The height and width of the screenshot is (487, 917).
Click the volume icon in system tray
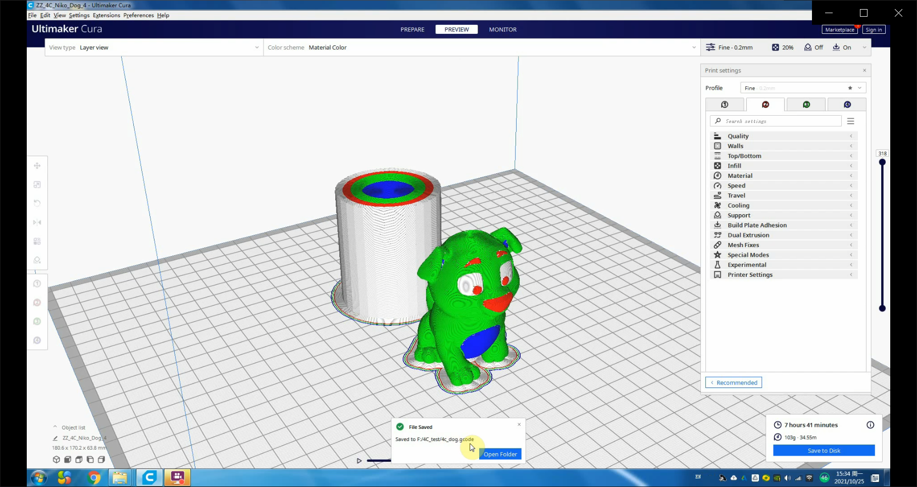click(788, 478)
